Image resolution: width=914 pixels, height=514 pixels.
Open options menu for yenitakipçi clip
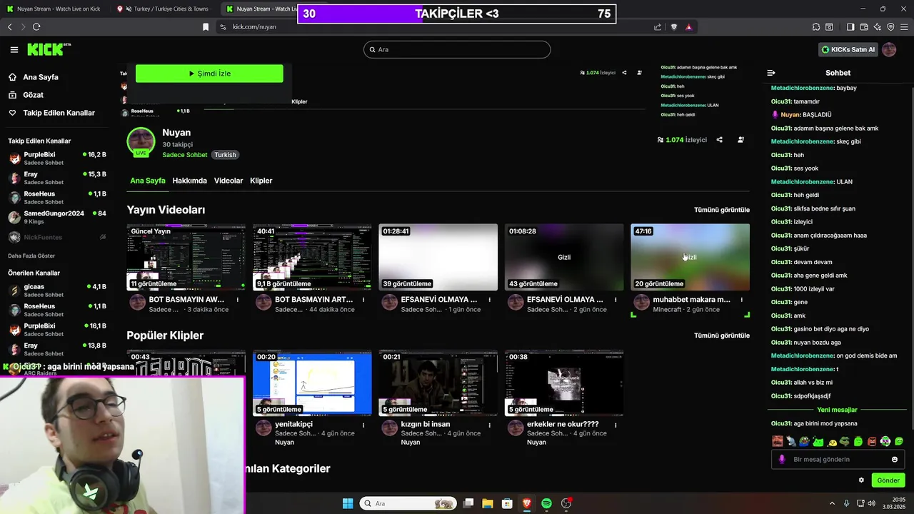tap(363, 425)
